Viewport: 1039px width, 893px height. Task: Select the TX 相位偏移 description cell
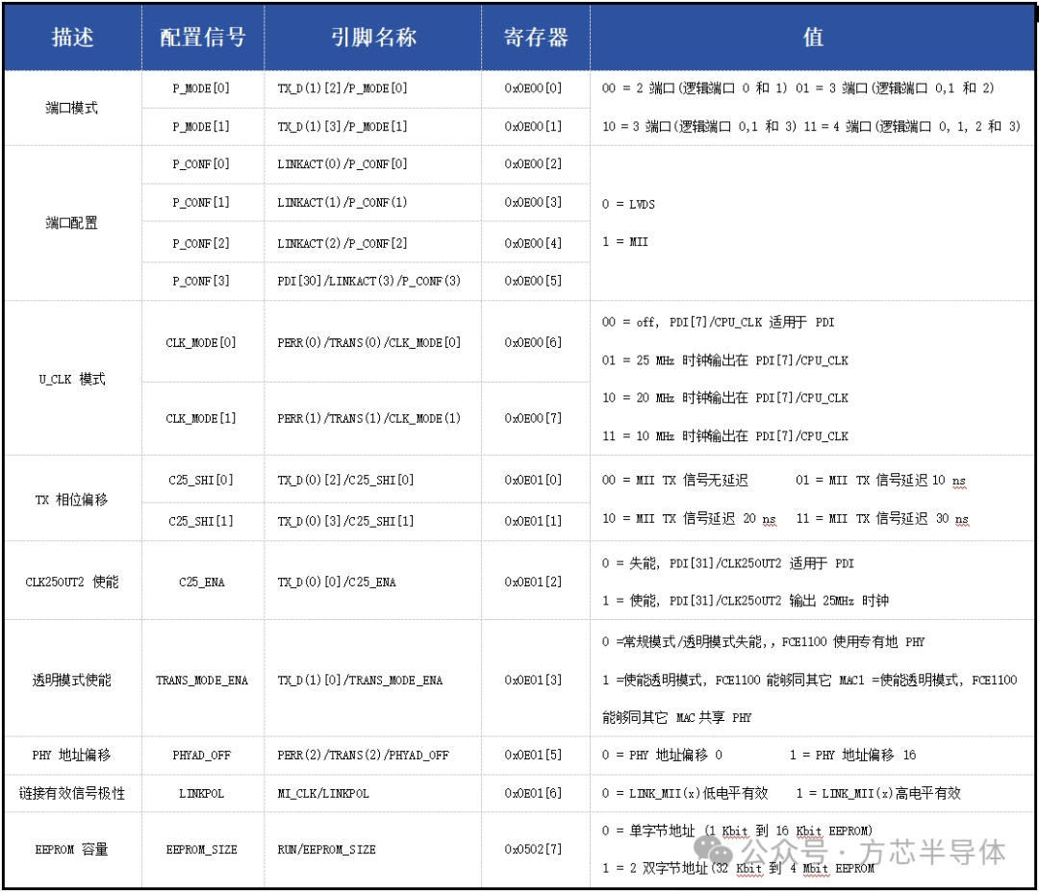coord(73,499)
